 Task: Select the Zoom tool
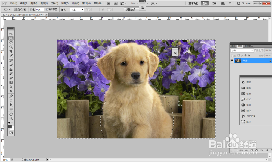[x=11, y=118]
